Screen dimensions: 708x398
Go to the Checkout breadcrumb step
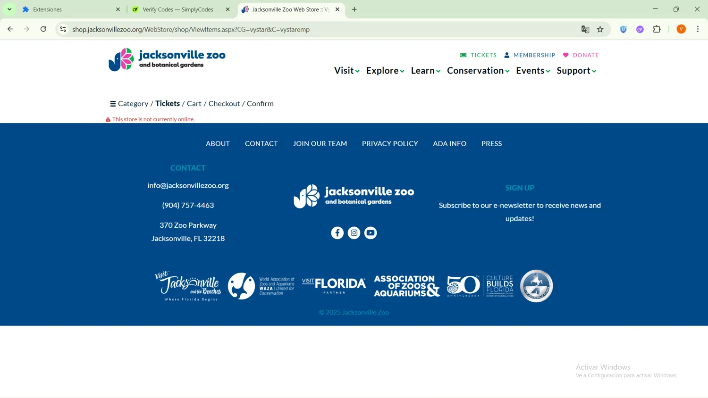224,104
